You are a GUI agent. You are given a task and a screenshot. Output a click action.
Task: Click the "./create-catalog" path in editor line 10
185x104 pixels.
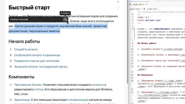pos(172,49)
